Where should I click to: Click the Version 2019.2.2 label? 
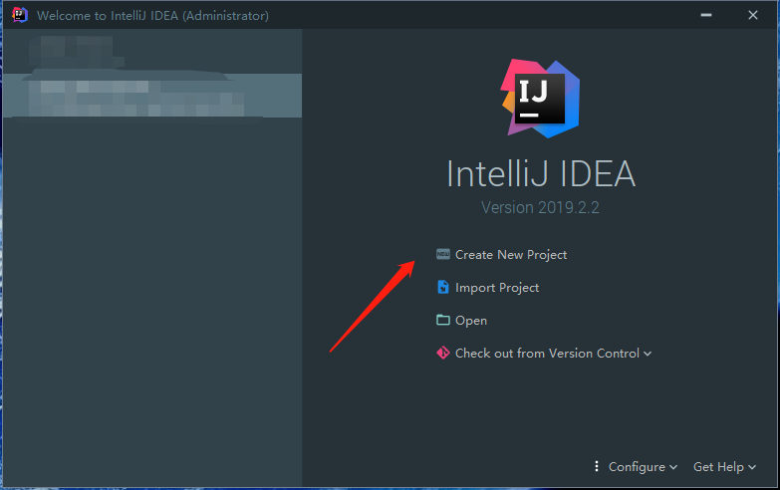[540, 207]
